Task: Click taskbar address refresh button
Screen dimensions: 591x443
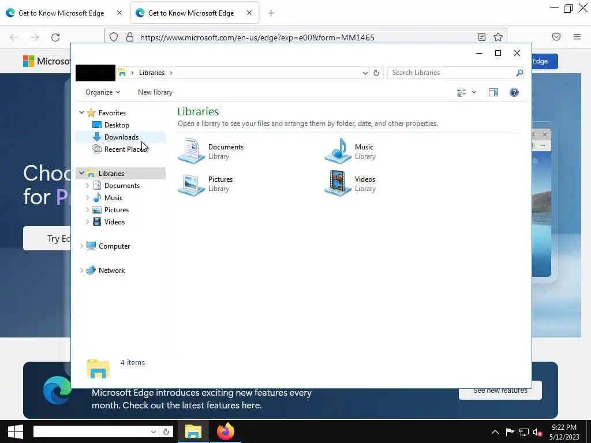Action: (166, 431)
